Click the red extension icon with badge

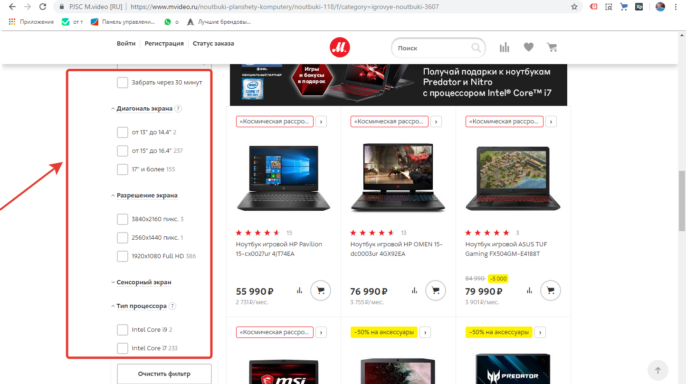594,7
